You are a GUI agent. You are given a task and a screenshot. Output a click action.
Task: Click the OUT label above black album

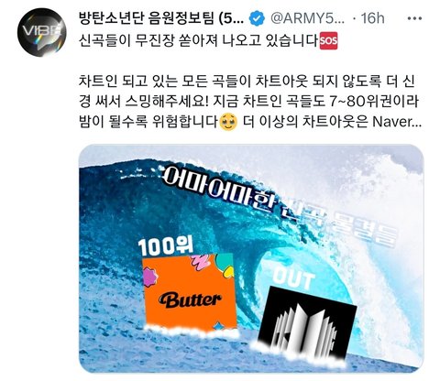(x=292, y=278)
